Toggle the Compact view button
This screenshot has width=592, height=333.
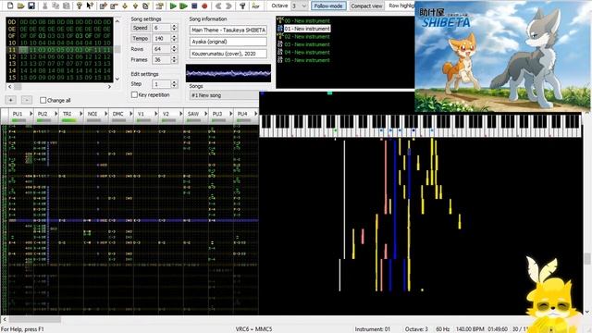[x=366, y=6]
